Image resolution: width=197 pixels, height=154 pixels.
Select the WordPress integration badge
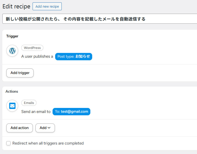point(32,48)
